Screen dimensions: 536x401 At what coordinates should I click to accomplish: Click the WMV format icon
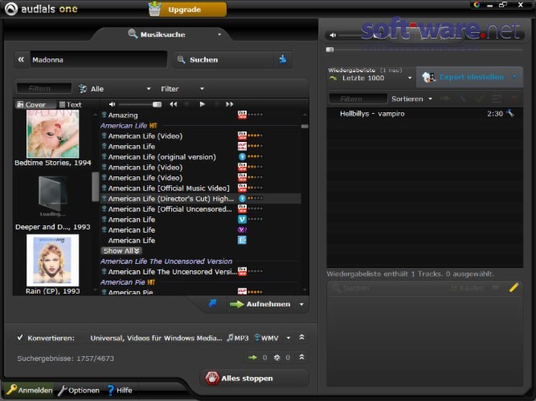(x=266, y=338)
